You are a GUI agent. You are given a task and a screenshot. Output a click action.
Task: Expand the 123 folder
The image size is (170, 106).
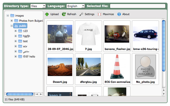tap(16, 31)
